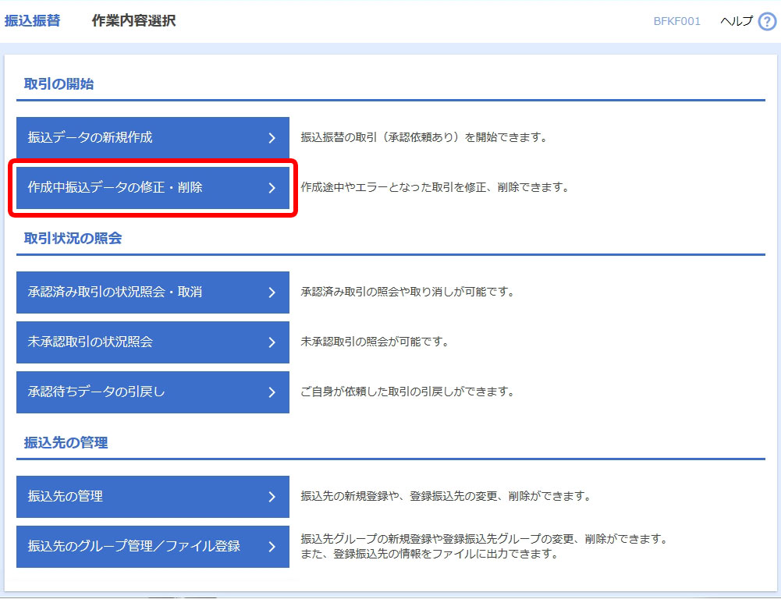Click the ヘルプ text link

coord(737,21)
